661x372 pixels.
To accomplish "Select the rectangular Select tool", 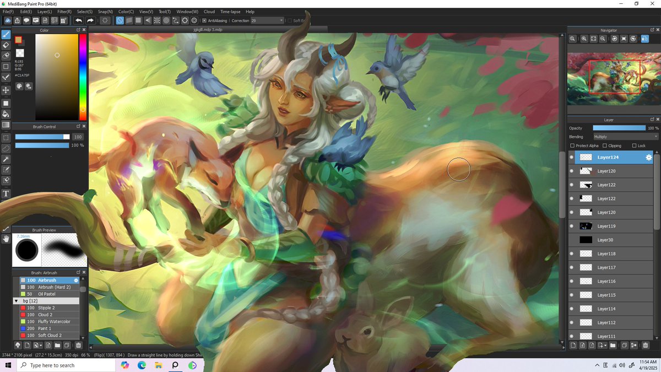I will click(6, 138).
